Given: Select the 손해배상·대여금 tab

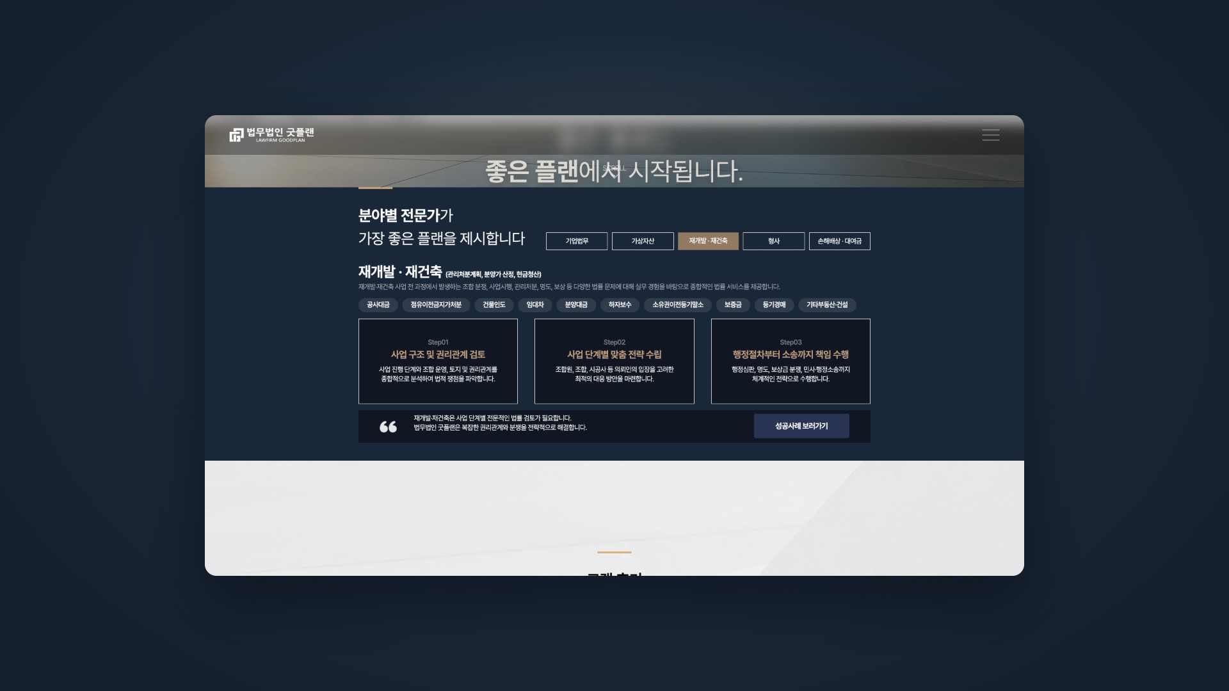Looking at the screenshot, I should coord(839,241).
